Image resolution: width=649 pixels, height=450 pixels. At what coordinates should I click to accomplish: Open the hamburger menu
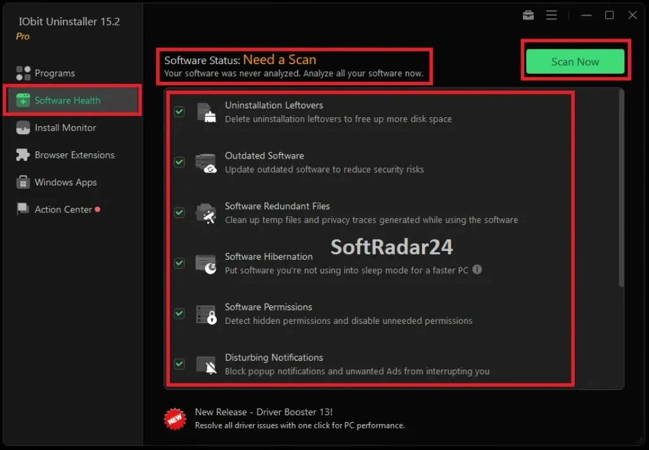pyautogui.click(x=551, y=15)
